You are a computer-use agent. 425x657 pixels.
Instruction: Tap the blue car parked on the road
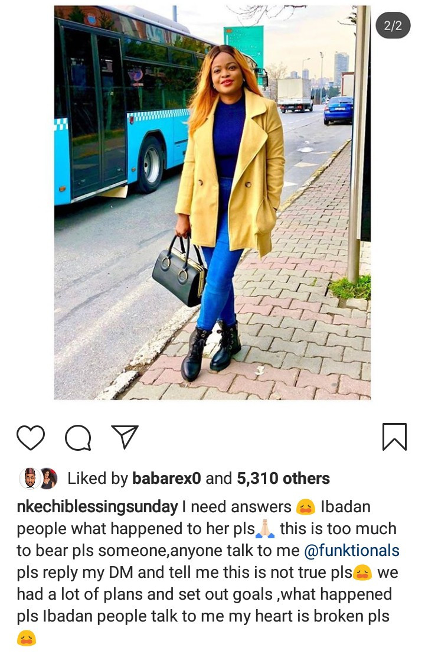tap(338, 110)
